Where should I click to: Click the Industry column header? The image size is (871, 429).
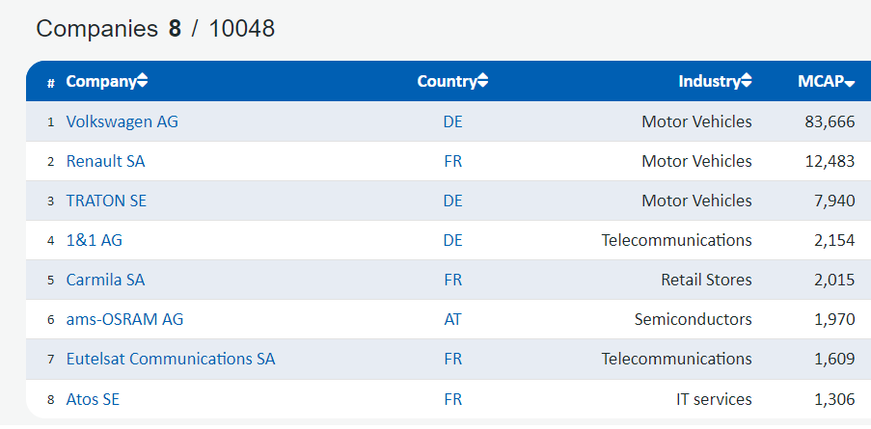pos(710,82)
